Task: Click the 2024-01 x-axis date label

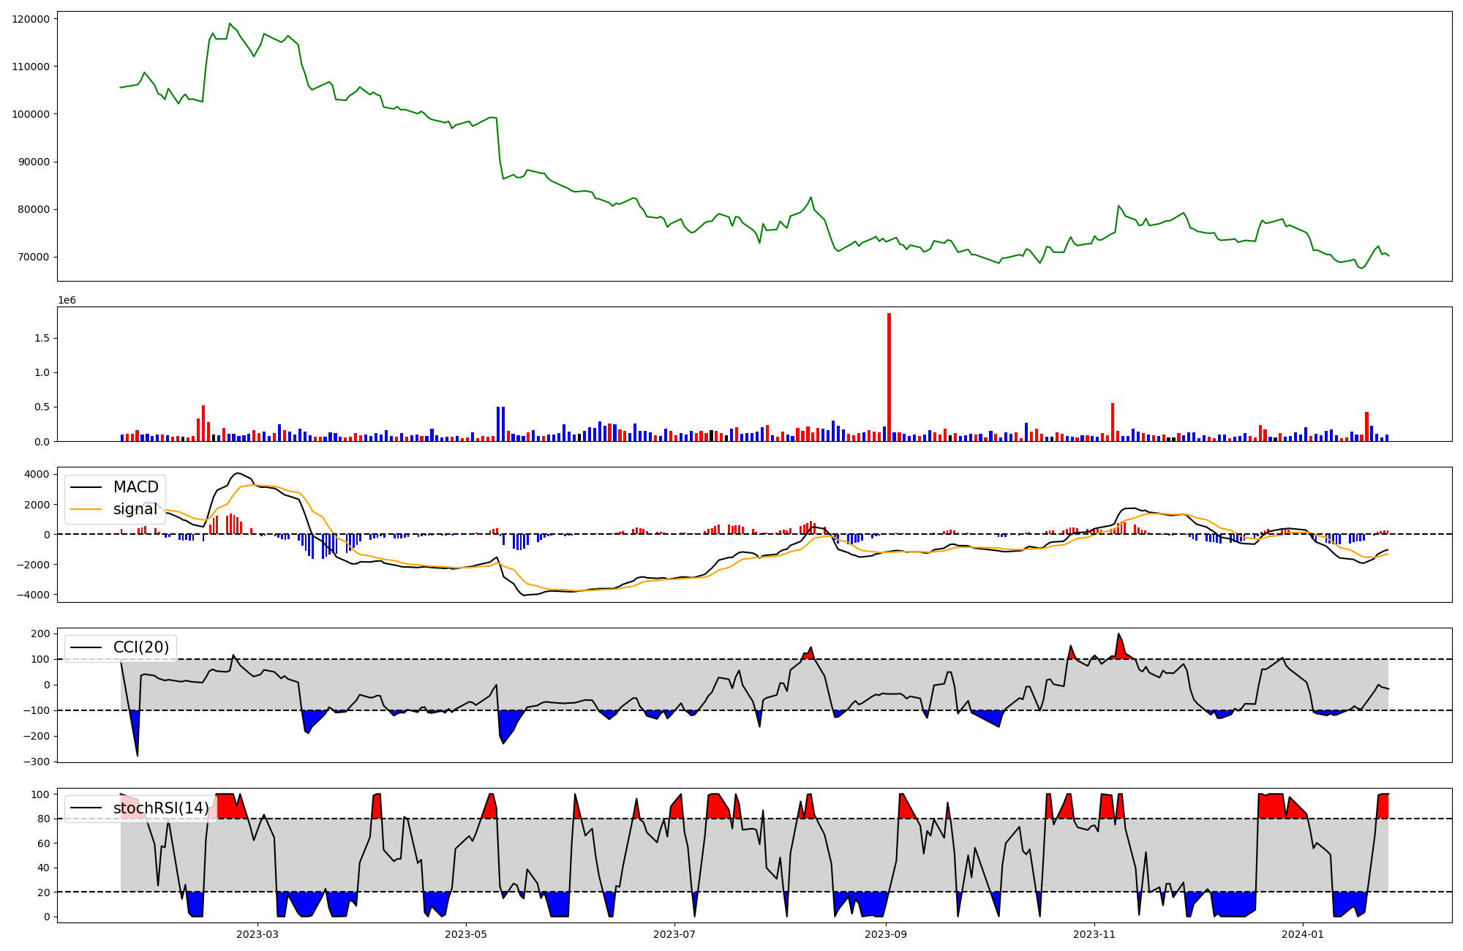Action: tap(1303, 934)
